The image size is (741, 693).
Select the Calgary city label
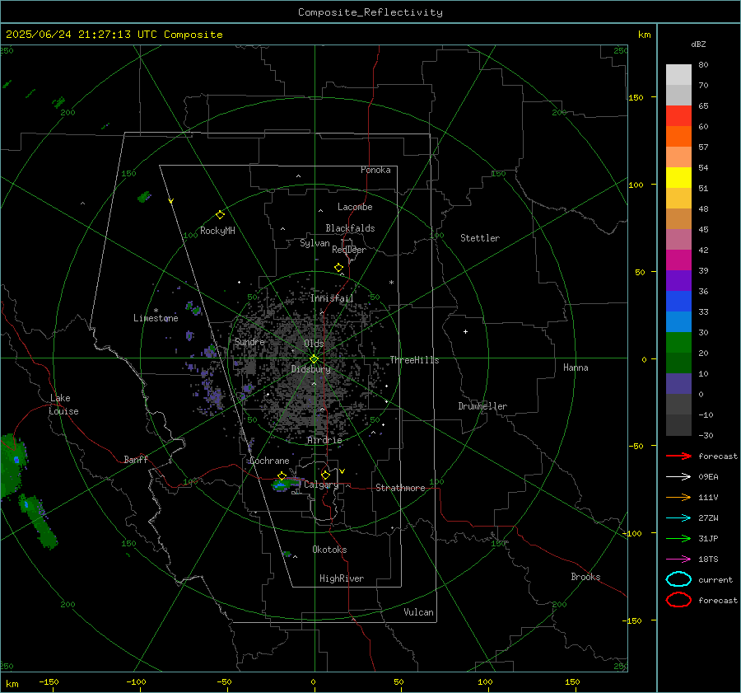click(321, 485)
